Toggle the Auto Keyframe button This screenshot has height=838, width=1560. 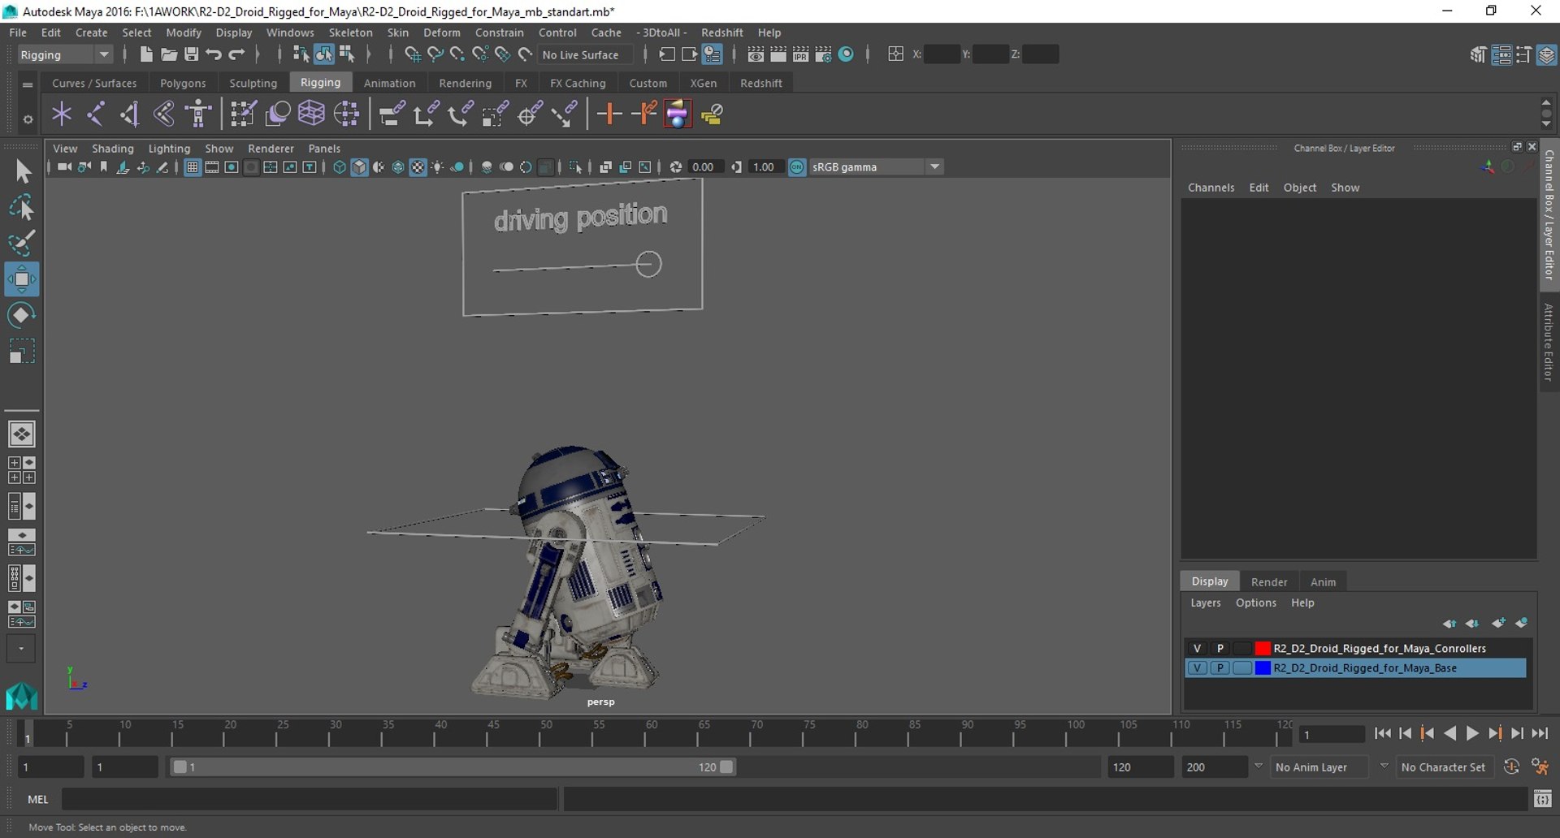point(1511,767)
